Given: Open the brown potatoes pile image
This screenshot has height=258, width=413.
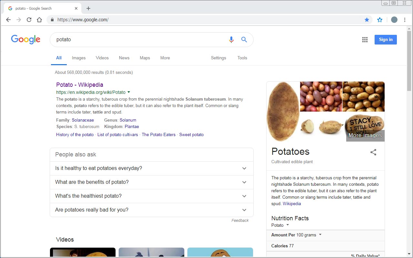Looking at the screenshot, I should click(x=364, y=96).
